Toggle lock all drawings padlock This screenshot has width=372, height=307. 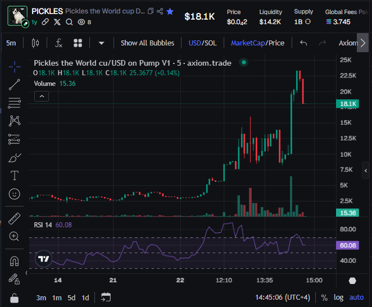coord(15,298)
